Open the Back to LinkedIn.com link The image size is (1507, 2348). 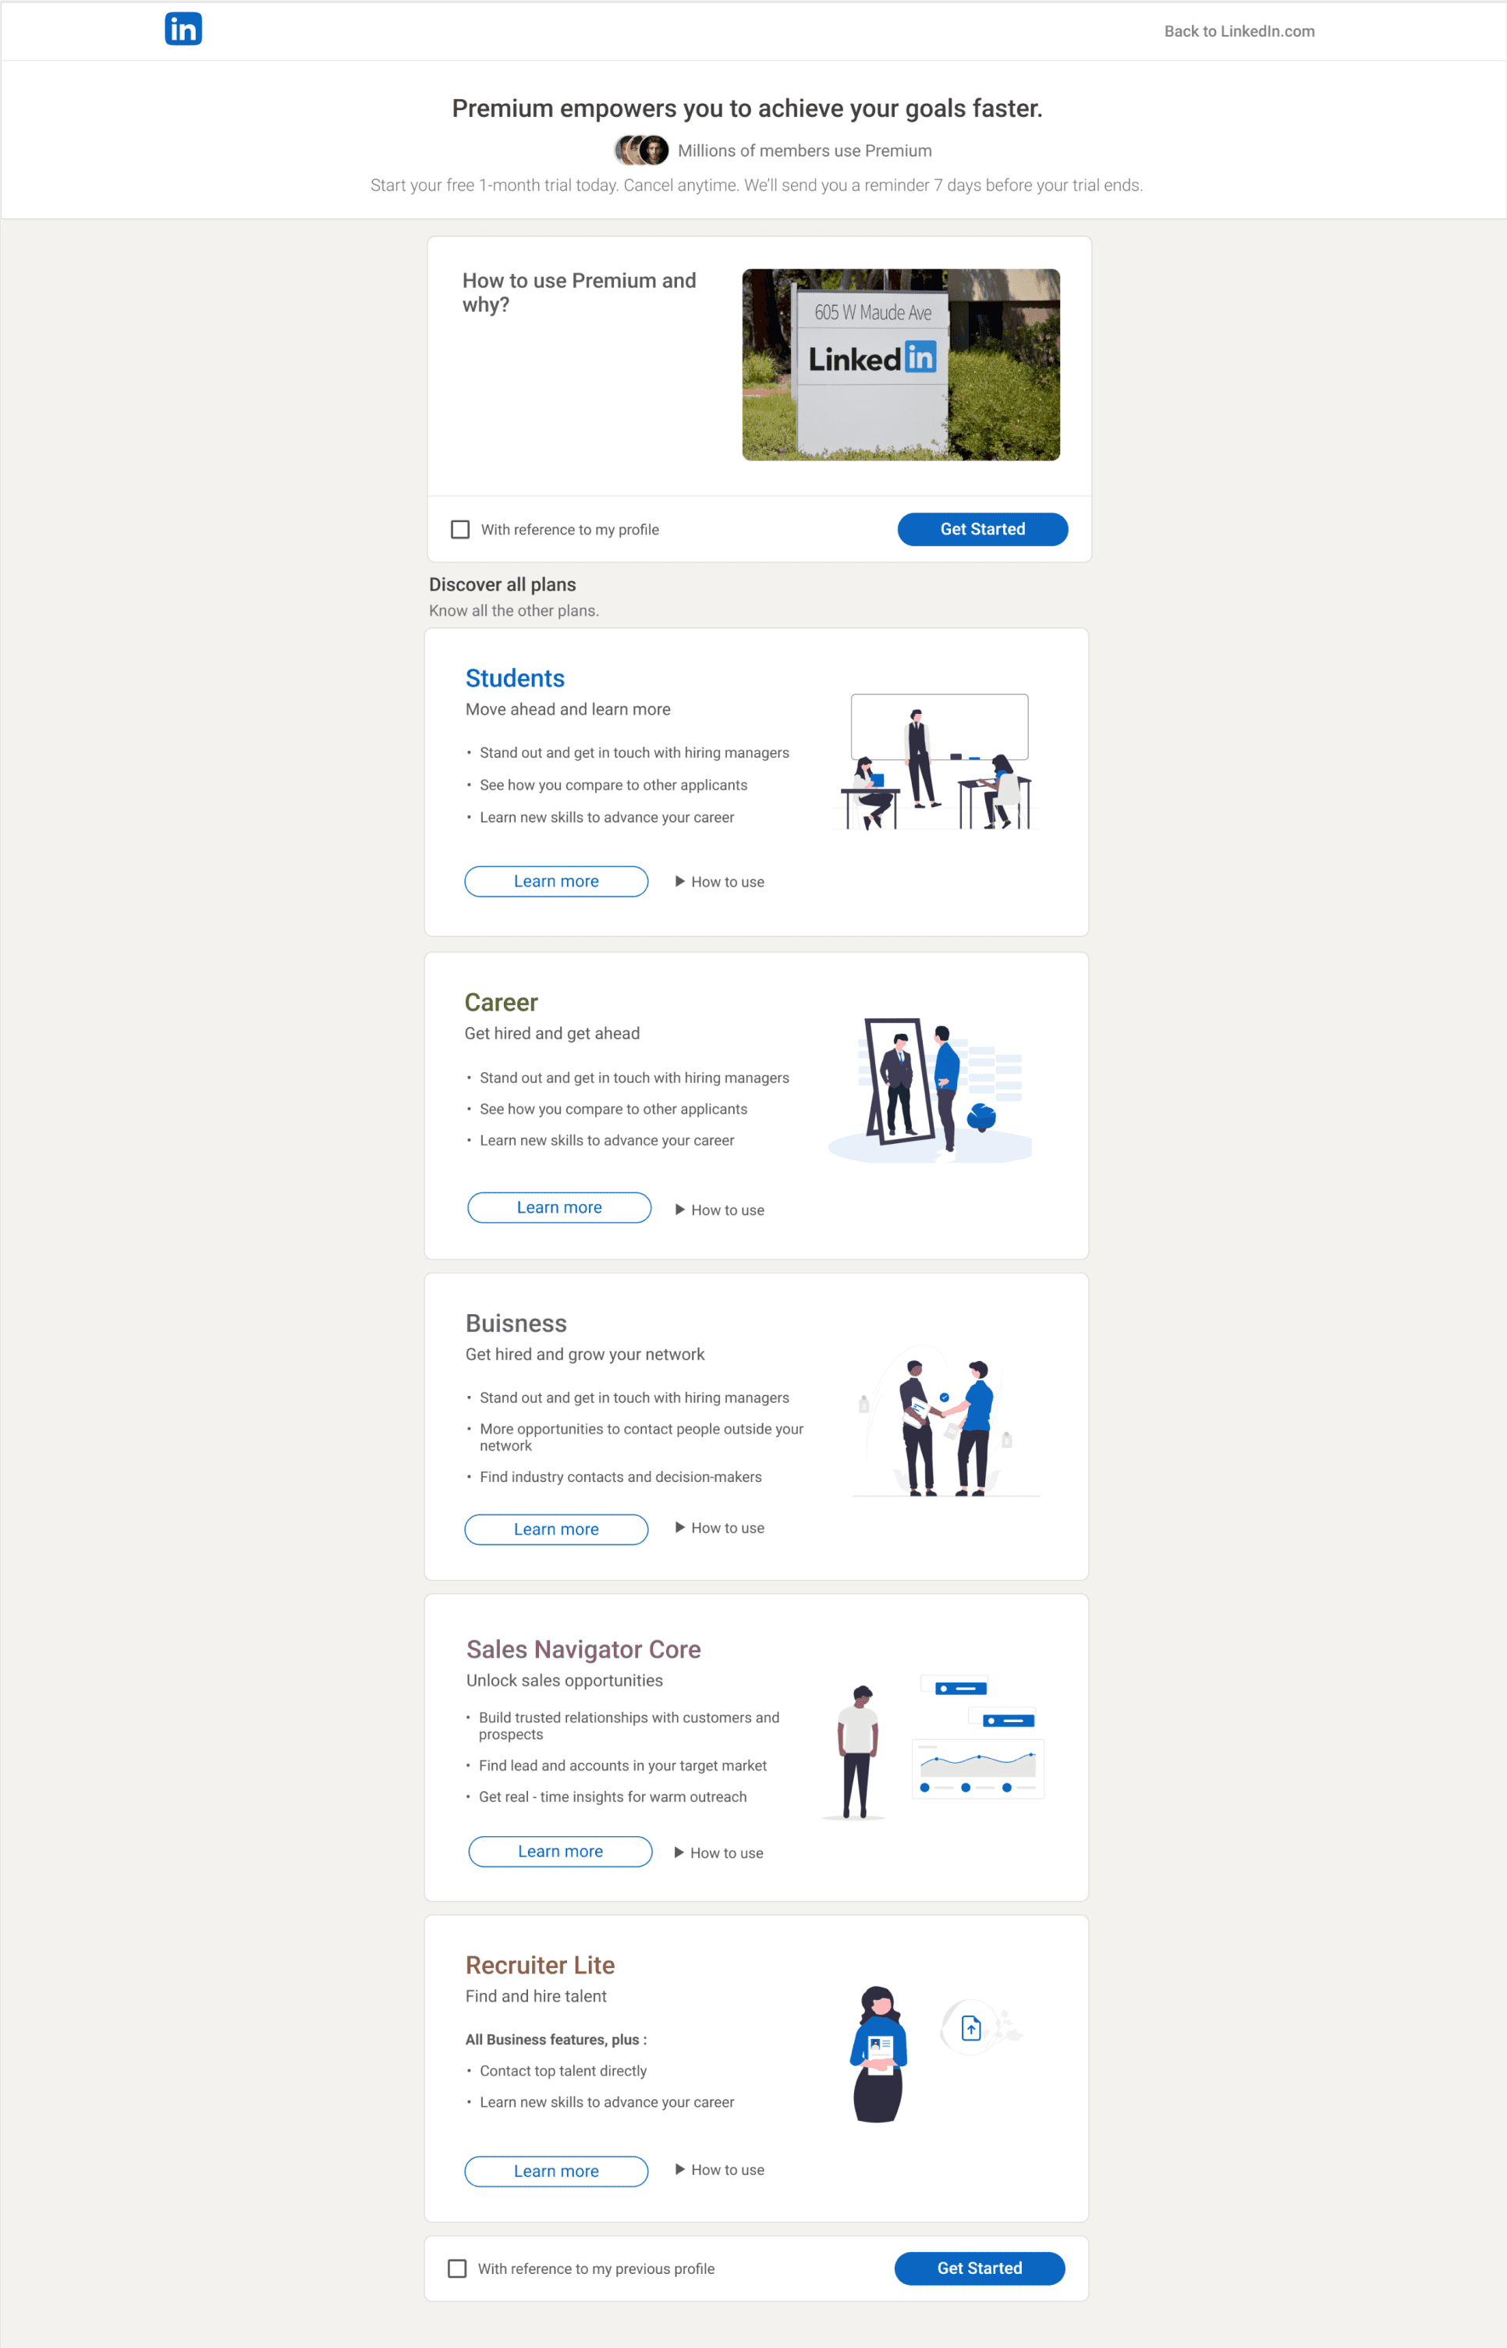[x=1239, y=31]
